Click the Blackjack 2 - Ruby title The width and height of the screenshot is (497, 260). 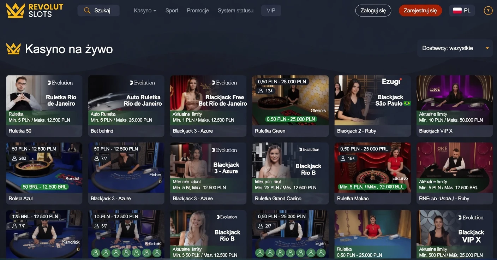(x=357, y=131)
